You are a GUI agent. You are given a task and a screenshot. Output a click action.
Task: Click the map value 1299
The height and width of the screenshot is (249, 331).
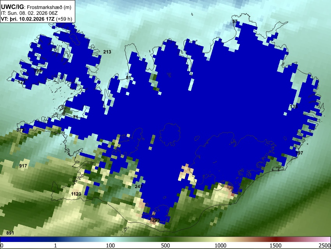click(155, 220)
